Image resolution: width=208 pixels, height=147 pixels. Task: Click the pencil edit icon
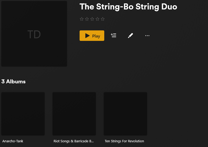pyautogui.click(x=130, y=36)
